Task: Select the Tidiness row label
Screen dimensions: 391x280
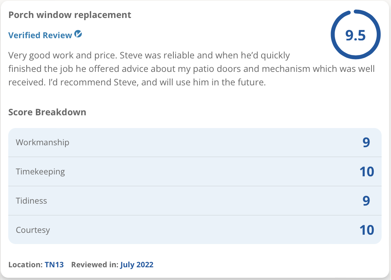Action: tap(32, 201)
